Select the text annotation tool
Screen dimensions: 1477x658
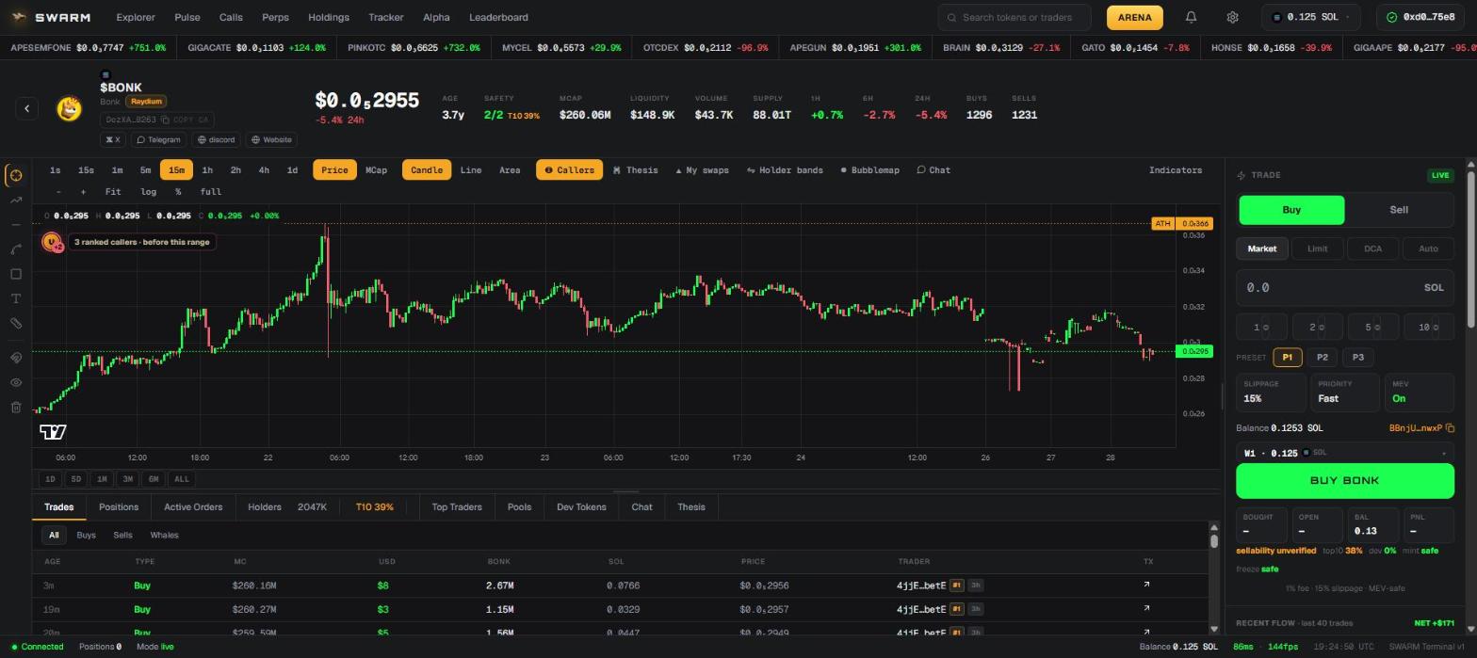pos(16,298)
